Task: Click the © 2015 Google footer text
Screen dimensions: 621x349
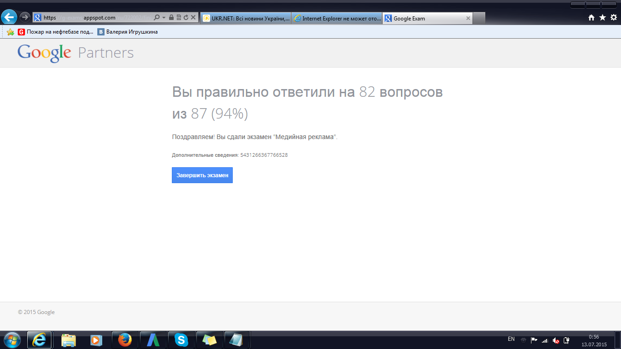Action: click(36, 312)
